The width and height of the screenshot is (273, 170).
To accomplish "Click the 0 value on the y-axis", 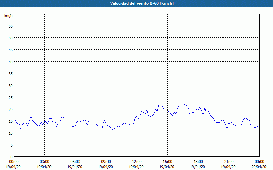I will point(12,157).
